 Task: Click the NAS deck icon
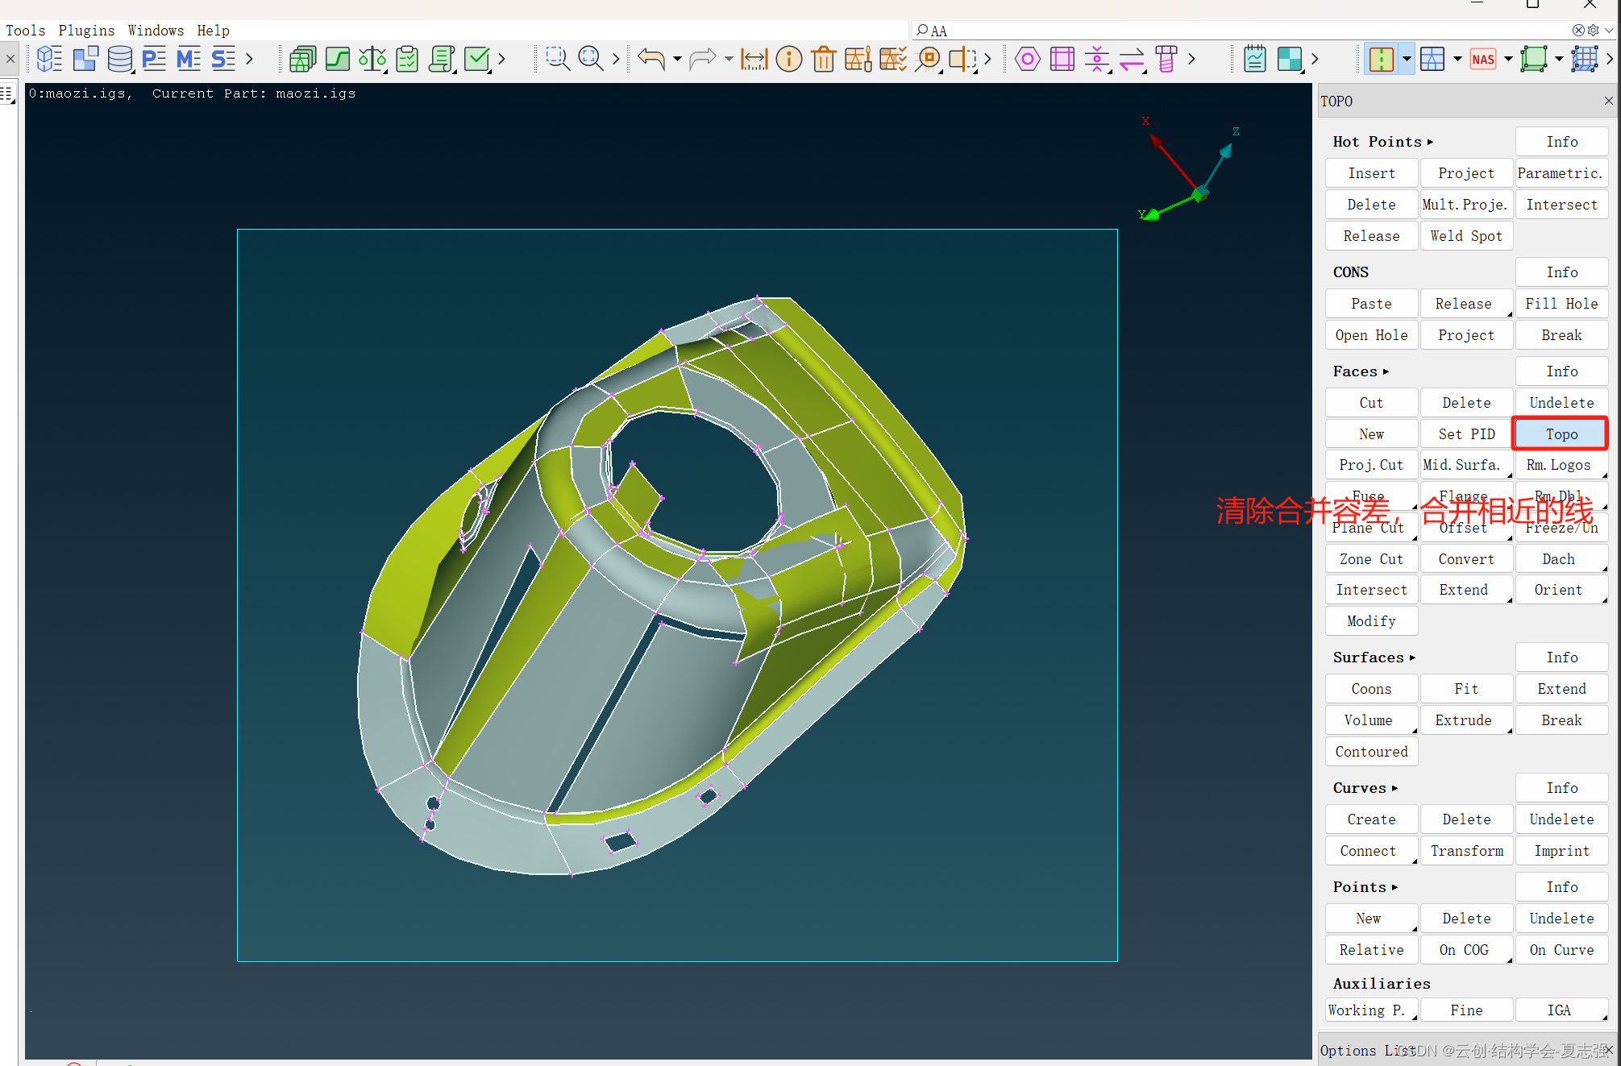[1482, 59]
